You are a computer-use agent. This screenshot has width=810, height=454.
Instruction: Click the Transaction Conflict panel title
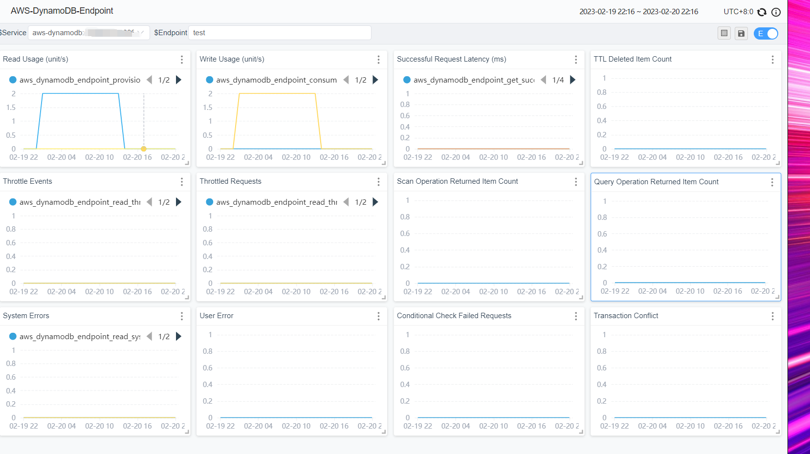tap(626, 316)
